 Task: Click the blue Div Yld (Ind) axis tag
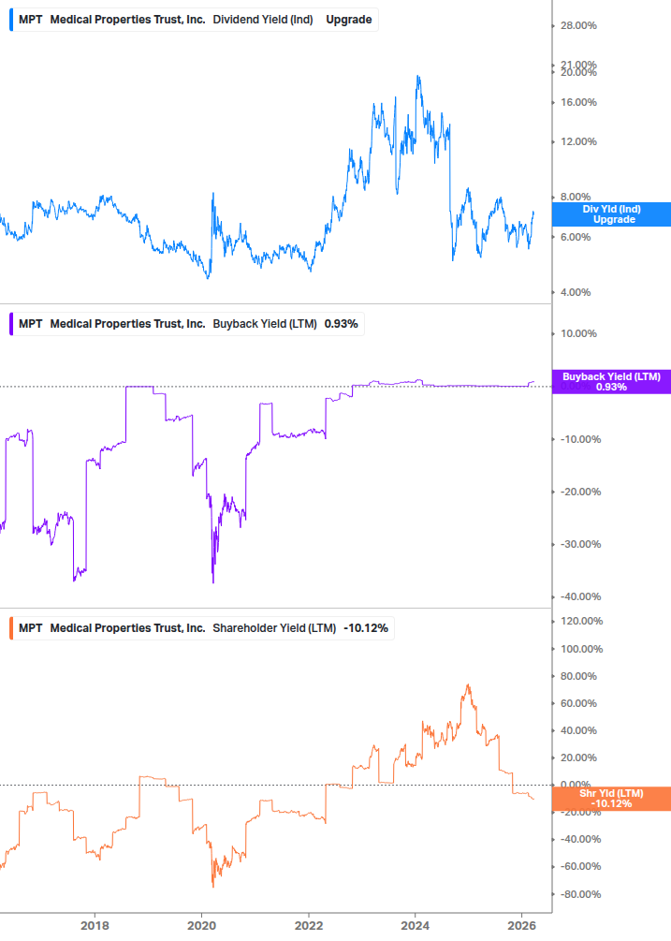click(611, 214)
